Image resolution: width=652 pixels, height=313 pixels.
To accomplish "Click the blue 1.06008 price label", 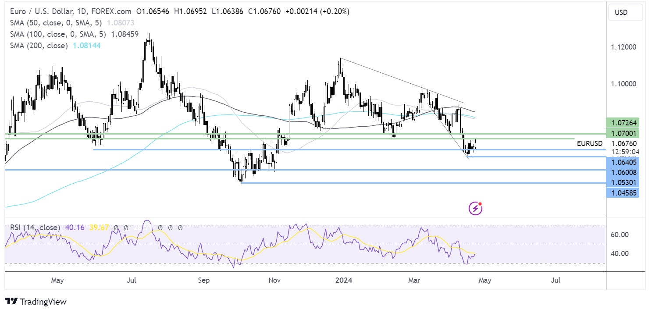I will pos(622,172).
